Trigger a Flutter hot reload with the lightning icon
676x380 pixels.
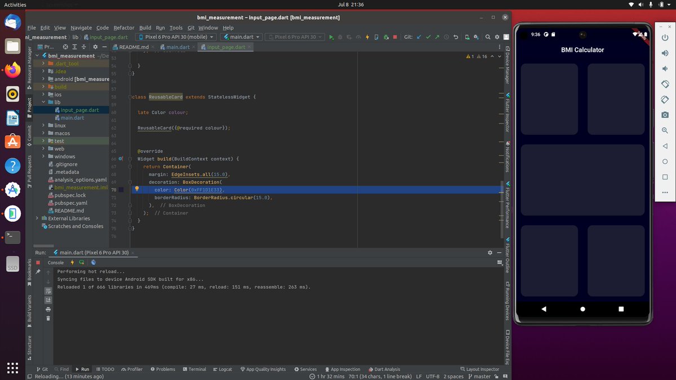click(367, 37)
